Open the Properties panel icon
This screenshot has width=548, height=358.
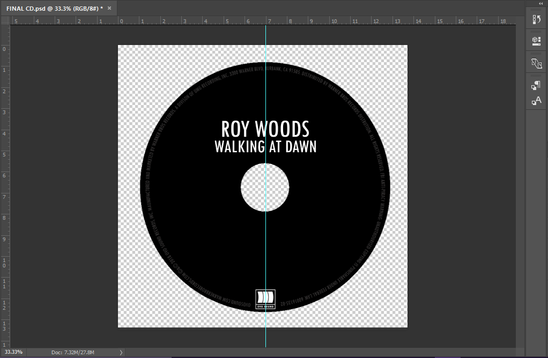[x=536, y=41]
